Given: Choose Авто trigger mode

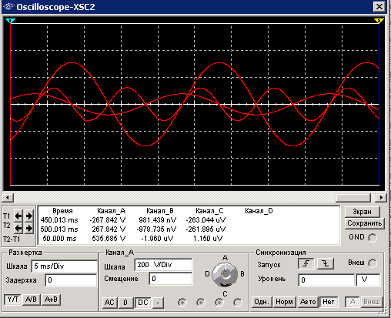Looking at the screenshot, I should tap(308, 302).
